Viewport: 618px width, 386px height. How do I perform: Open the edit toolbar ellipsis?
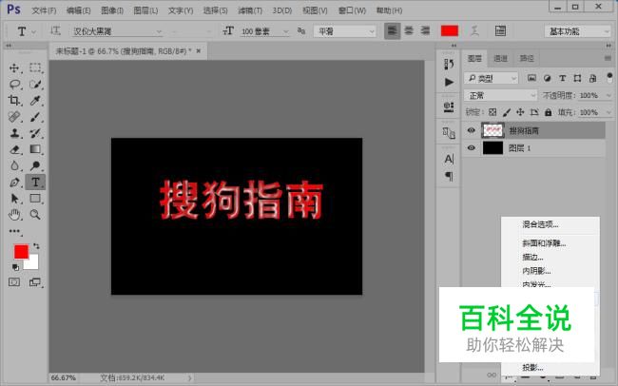[x=14, y=231]
